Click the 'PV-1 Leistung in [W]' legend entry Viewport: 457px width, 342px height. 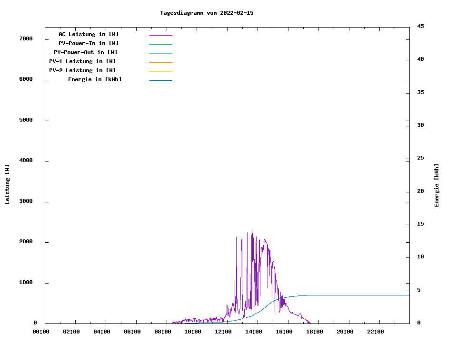pyautogui.click(x=82, y=61)
